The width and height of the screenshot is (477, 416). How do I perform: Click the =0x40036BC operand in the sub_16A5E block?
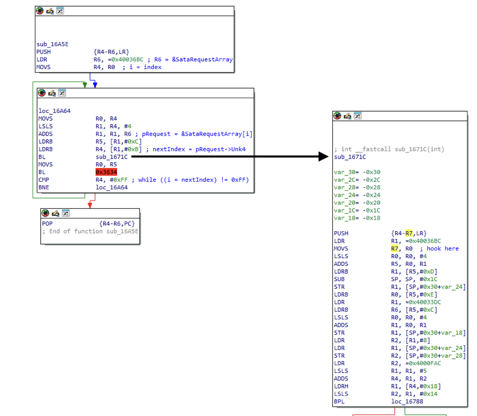[126, 59]
